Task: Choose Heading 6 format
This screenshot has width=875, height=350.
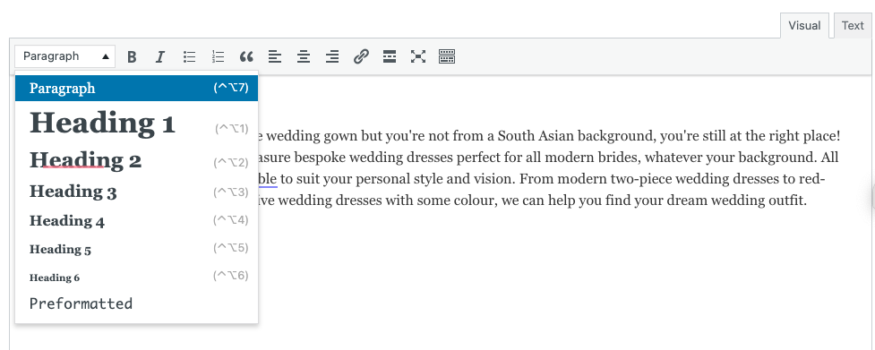Action: [x=137, y=277]
